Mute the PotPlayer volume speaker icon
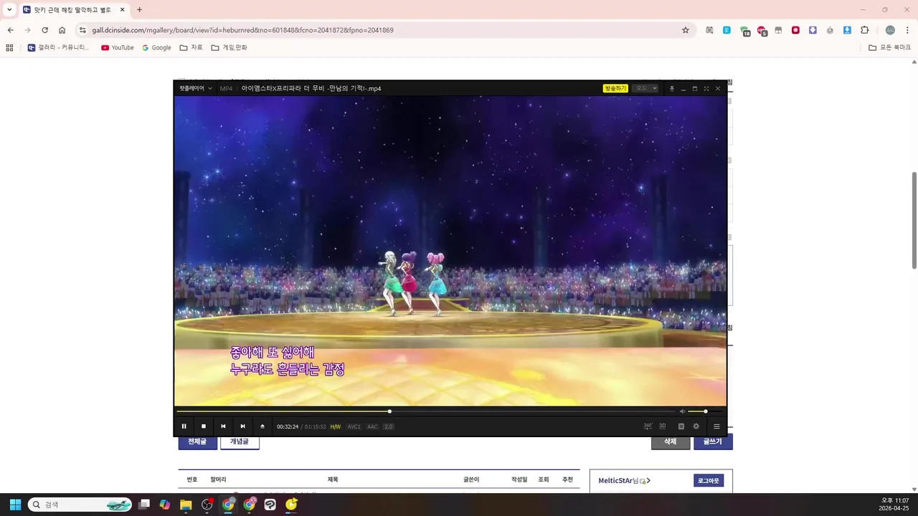 (x=682, y=411)
